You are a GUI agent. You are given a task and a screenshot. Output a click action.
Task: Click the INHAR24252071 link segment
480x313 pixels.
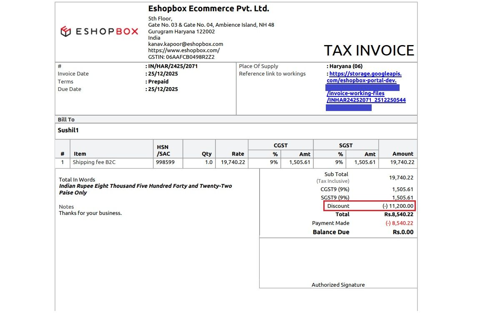366,100
